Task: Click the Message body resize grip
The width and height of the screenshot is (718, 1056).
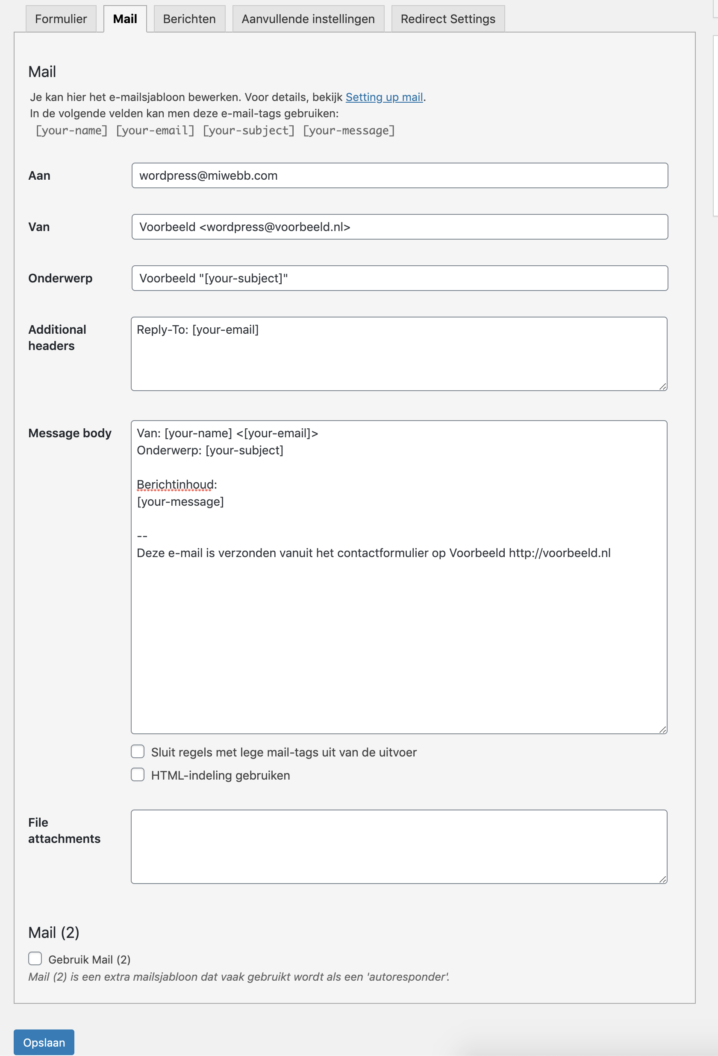Action: pyautogui.click(x=662, y=730)
